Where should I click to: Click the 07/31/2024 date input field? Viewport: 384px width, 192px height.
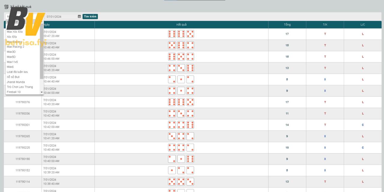(61, 16)
